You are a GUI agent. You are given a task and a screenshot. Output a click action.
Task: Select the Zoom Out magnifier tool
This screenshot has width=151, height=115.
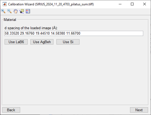9,11
